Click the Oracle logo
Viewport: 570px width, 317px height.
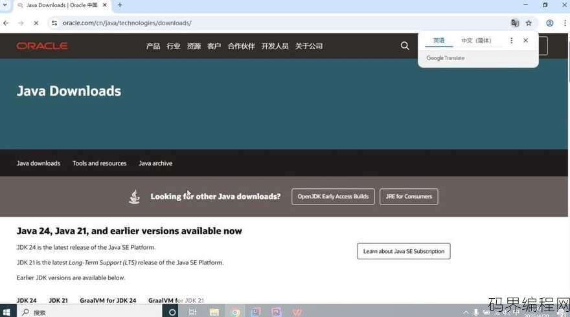[42, 46]
